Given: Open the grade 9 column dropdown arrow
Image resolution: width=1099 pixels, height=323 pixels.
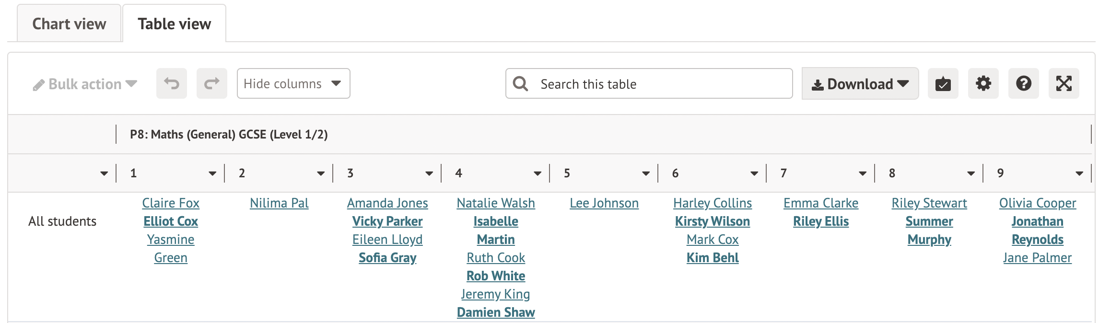Looking at the screenshot, I should [x=1079, y=173].
